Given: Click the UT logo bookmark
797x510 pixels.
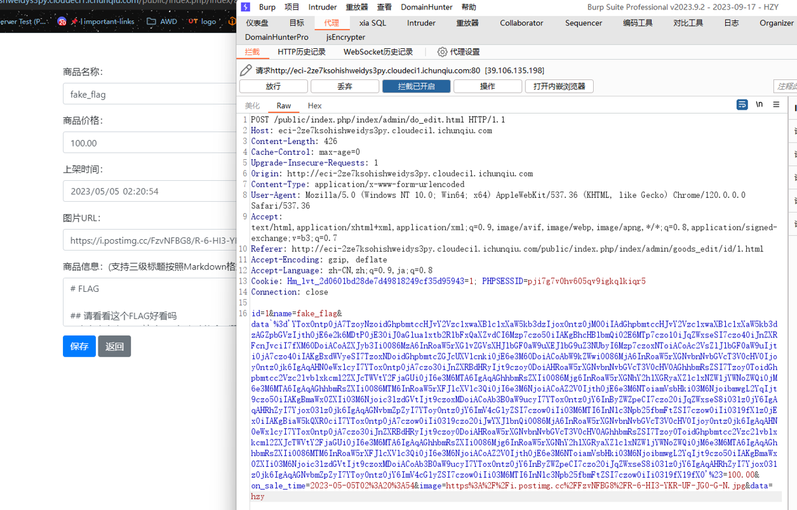Looking at the screenshot, I should pos(202,21).
